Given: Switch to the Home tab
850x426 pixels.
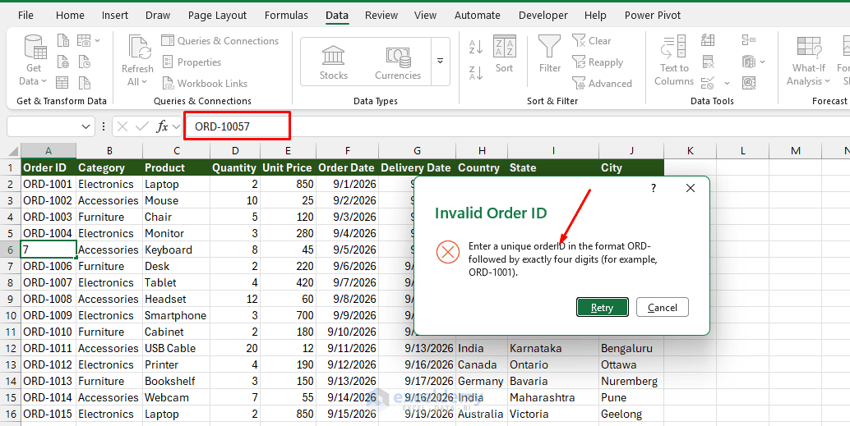Looking at the screenshot, I should pos(70,15).
